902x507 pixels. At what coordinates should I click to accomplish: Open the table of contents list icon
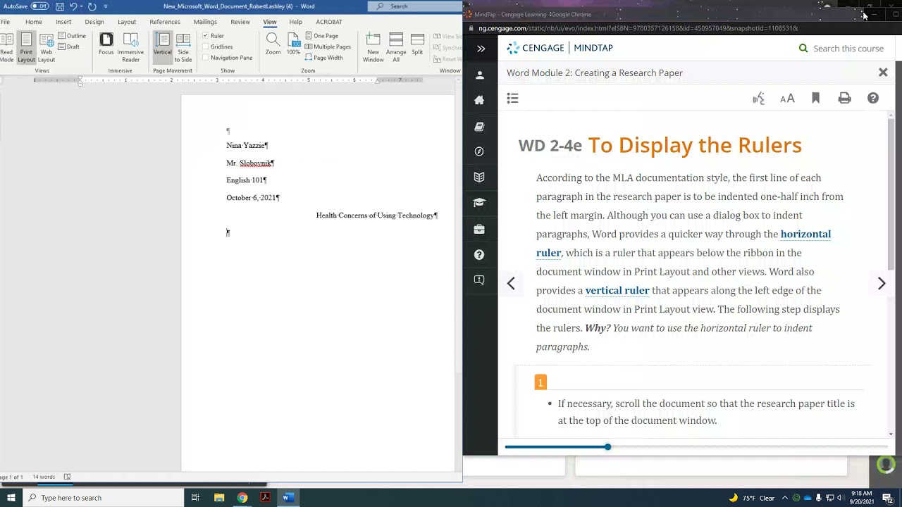513,99
